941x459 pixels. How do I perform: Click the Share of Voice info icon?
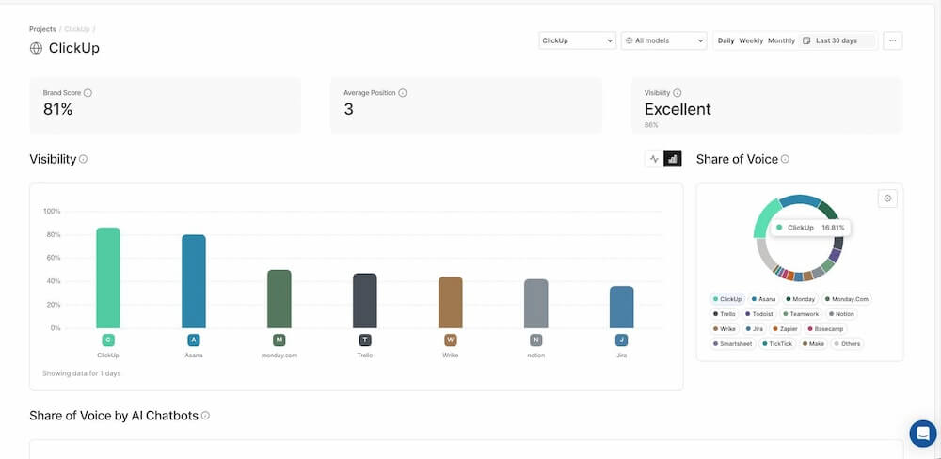[785, 159]
